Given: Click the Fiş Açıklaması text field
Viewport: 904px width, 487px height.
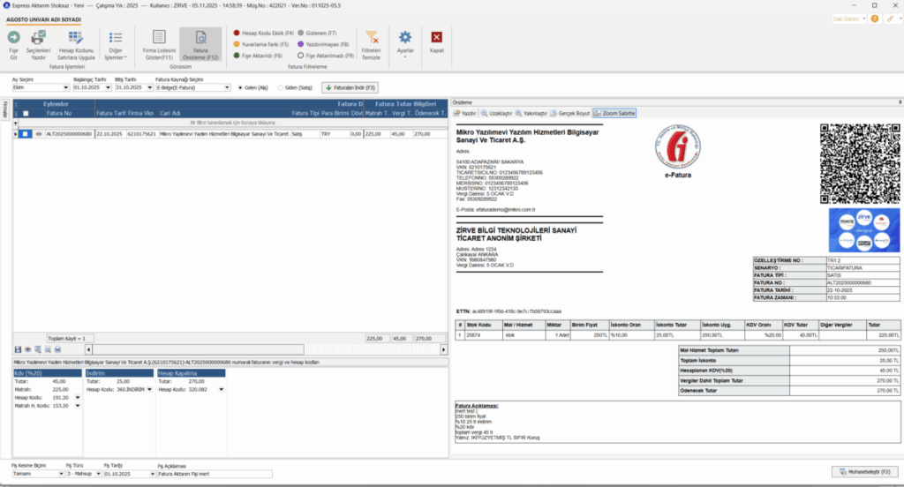Looking at the screenshot, I should [x=215, y=474].
